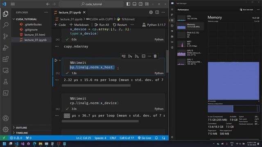Open the VS Code hamburger application menu
The image size is (262, 147).
point(13,4)
